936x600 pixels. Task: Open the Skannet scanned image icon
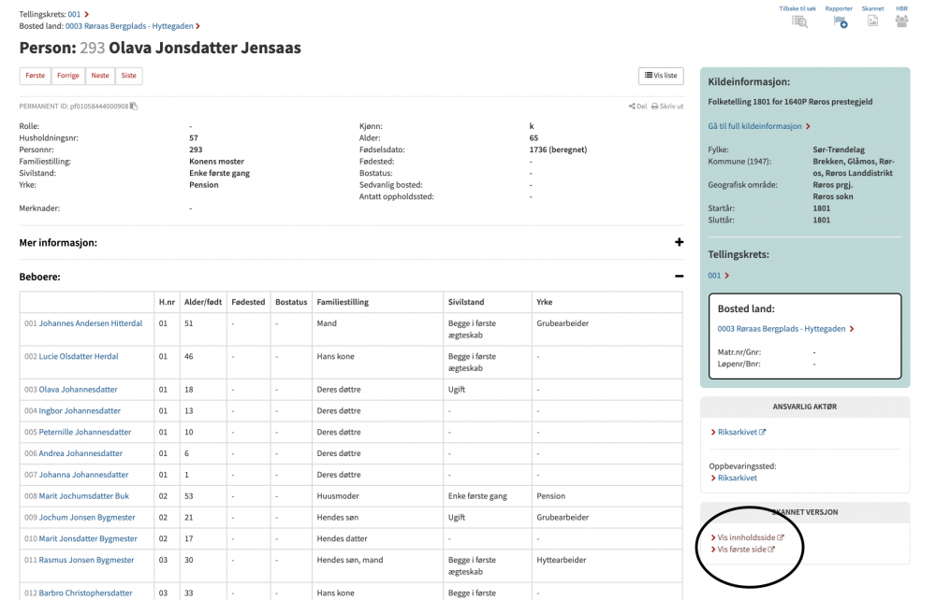(872, 21)
